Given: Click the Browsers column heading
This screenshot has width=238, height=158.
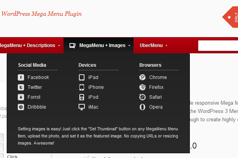Looking at the screenshot, I should coord(150,65).
